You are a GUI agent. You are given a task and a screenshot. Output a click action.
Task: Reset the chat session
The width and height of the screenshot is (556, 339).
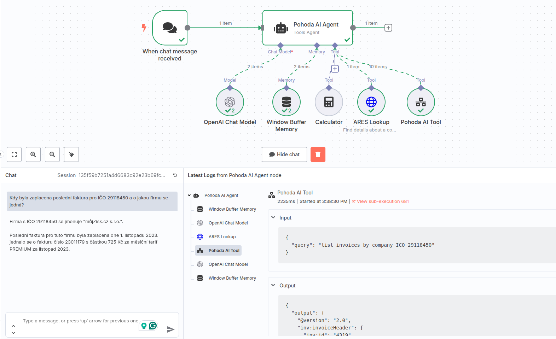coord(175,175)
